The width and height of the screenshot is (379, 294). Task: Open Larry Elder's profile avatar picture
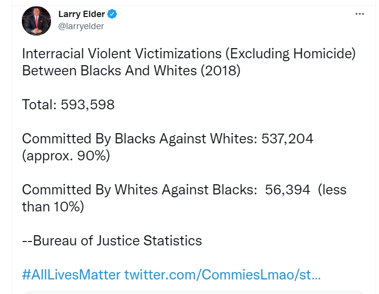tap(36, 21)
